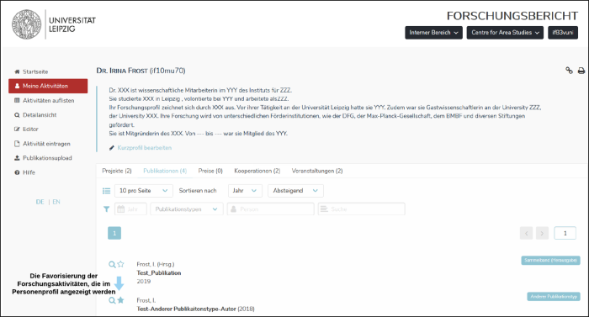589x317 pixels.
Task: Switch language to DE
Action: tap(40, 202)
